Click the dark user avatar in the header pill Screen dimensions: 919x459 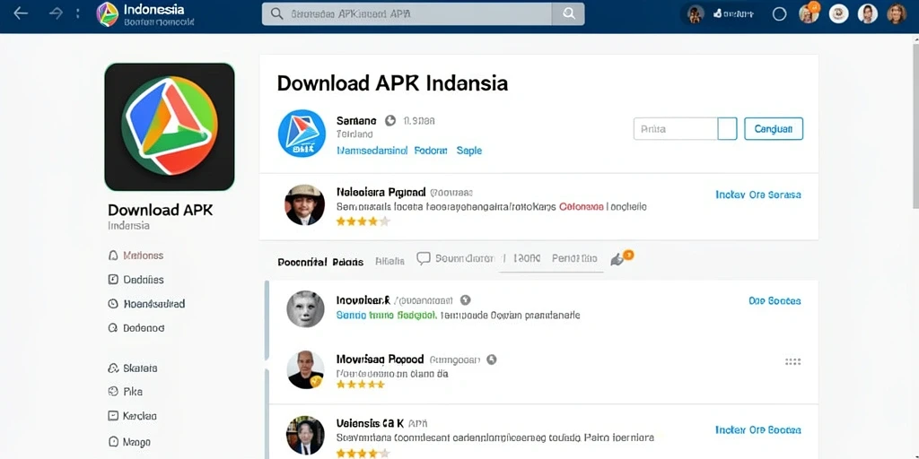point(696,14)
